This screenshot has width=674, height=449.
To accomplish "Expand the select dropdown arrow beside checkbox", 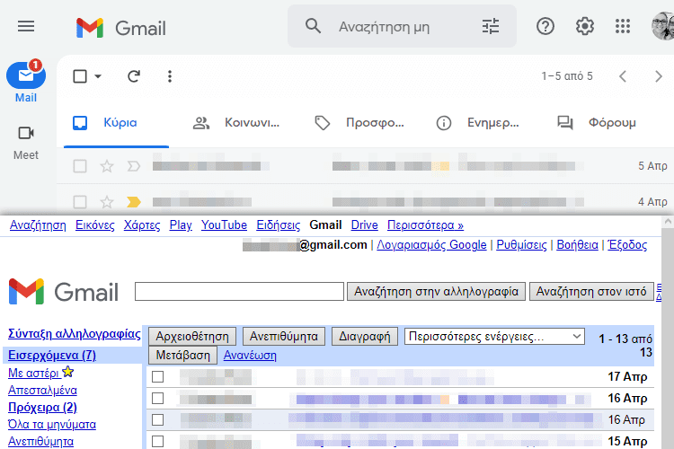I will [x=98, y=76].
